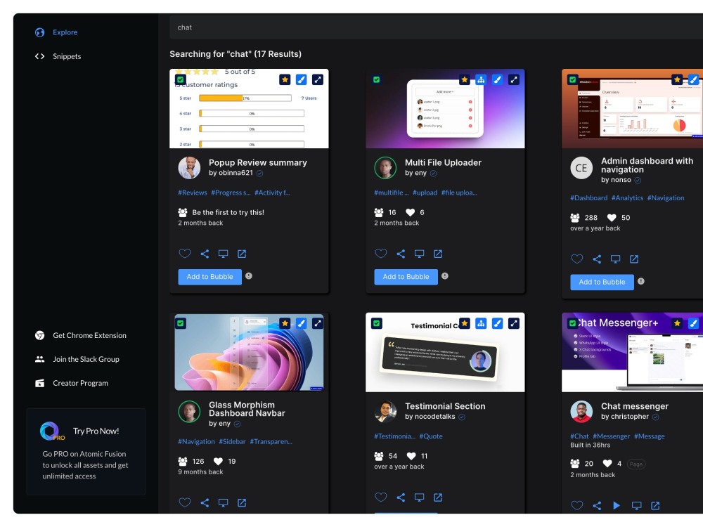Play the Chat messenger demo video
The image size is (703, 527).
click(617, 506)
